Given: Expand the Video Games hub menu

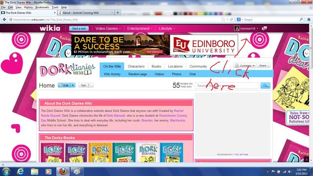Looking at the screenshot, I should point(108,28).
